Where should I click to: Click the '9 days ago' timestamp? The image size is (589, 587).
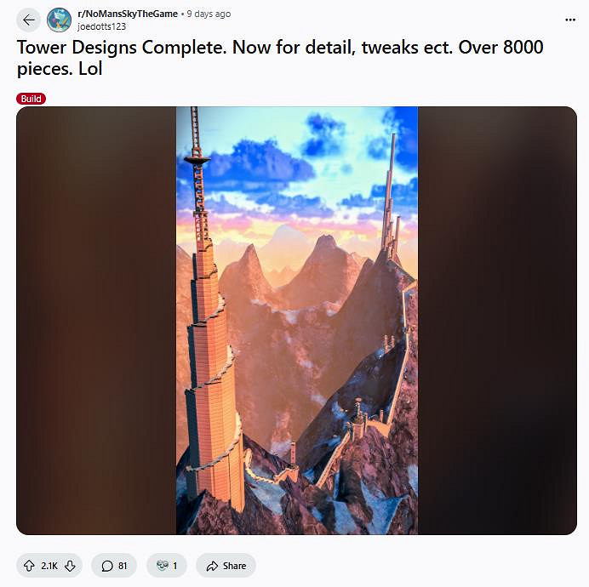(209, 14)
